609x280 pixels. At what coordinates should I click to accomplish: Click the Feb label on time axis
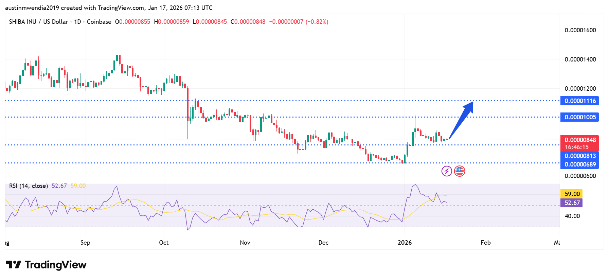click(x=485, y=243)
